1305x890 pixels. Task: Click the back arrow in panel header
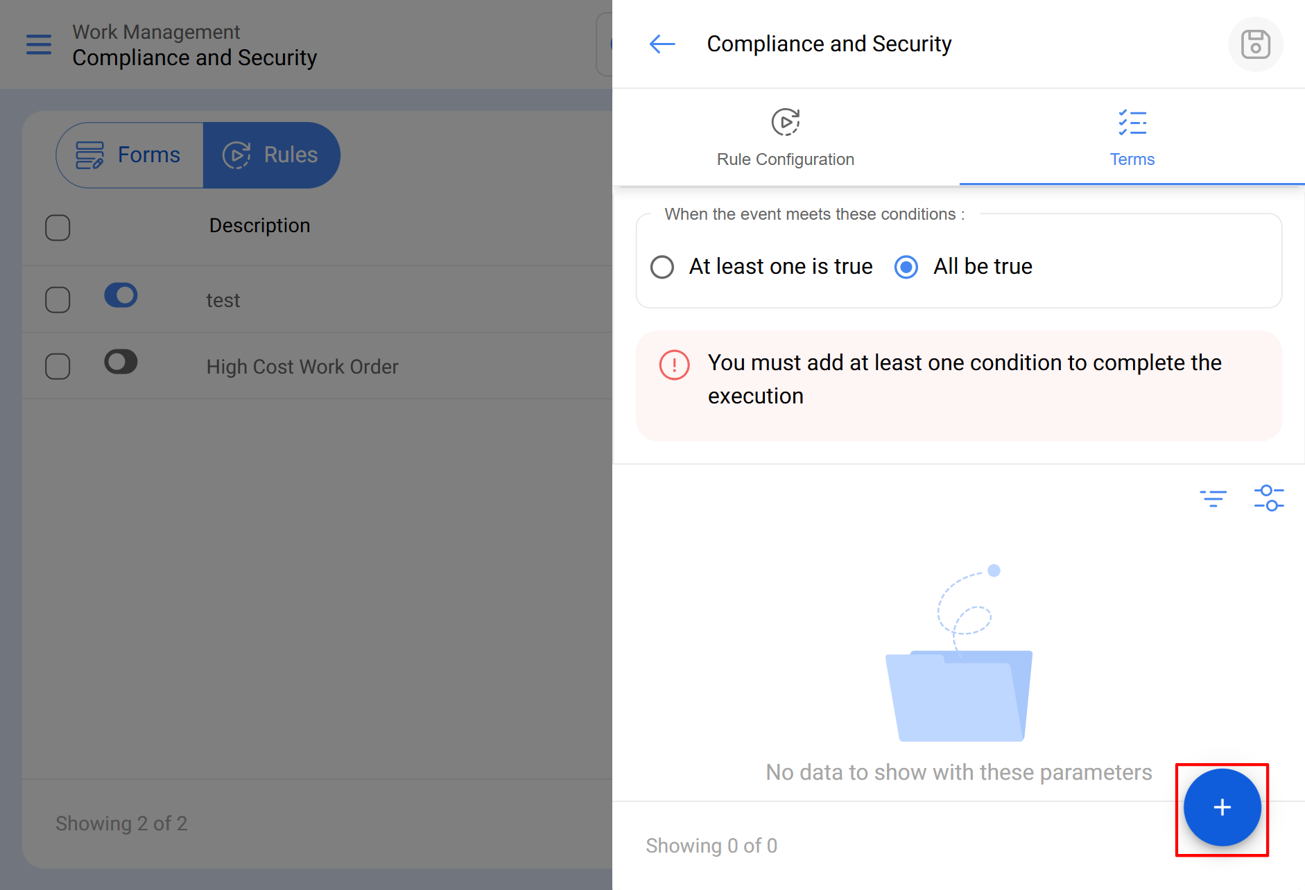[x=662, y=44]
